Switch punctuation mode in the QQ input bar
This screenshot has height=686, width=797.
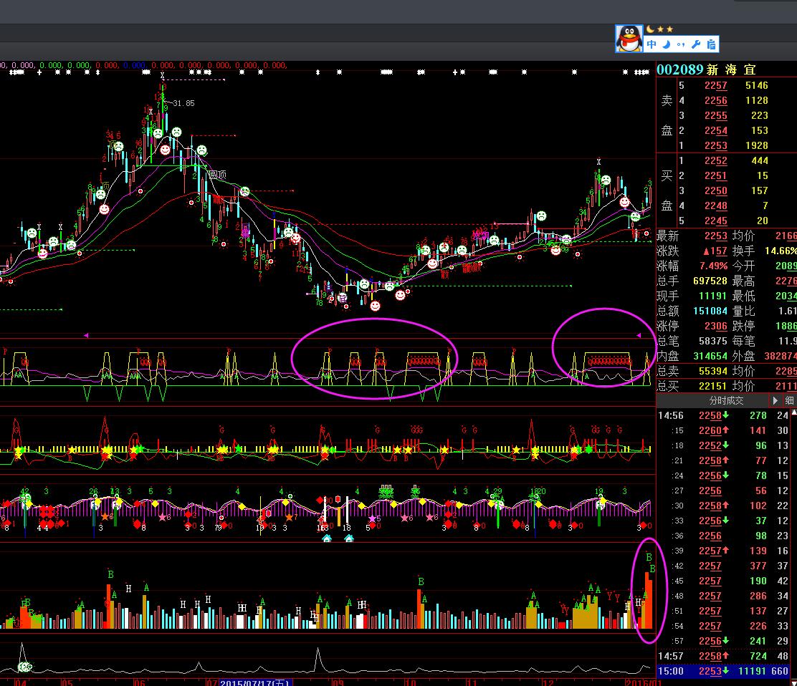coord(681,44)
